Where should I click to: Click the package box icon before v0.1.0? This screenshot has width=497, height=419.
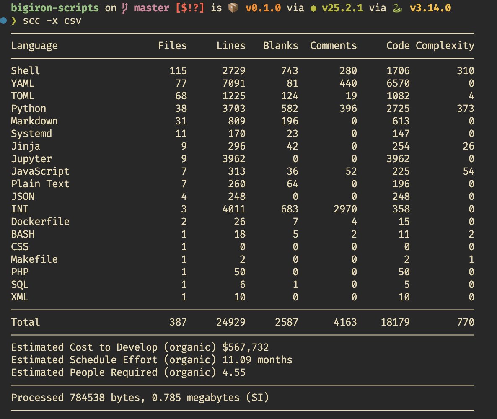point(233,8)
